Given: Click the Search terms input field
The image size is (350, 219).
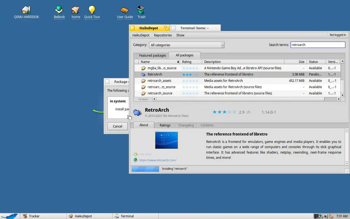Looking at the screenshot, I should click(x=318, y=45).
